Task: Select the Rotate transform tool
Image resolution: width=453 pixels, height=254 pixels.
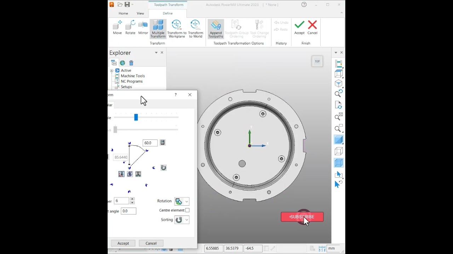Action: coord(130,28)
